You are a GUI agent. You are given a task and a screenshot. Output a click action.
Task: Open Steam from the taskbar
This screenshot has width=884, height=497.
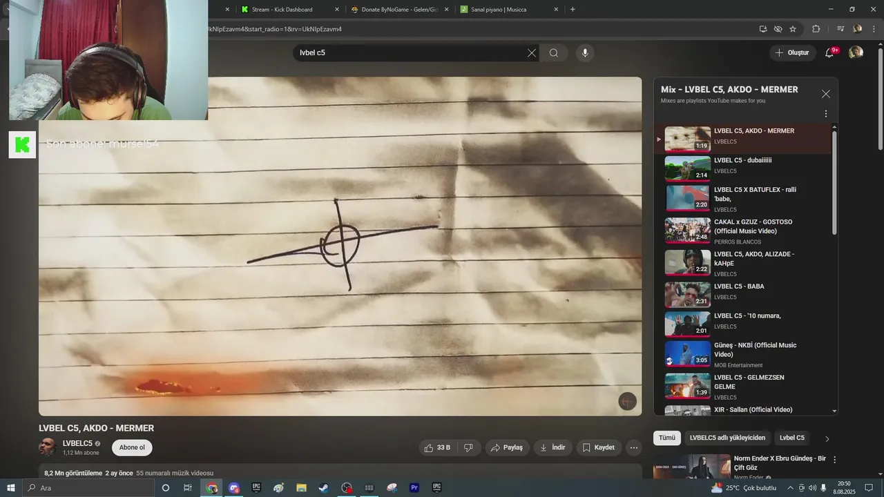click(x=323, y=488)
